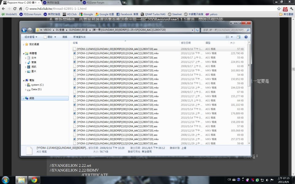Close the FDZone-Forum tab
Image resolution: width=295 pixels, height=184 pixels.
click(118, 3)
